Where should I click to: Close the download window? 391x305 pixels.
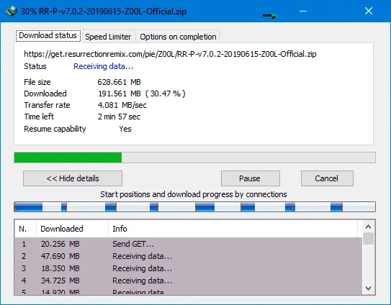pos(369,11)
